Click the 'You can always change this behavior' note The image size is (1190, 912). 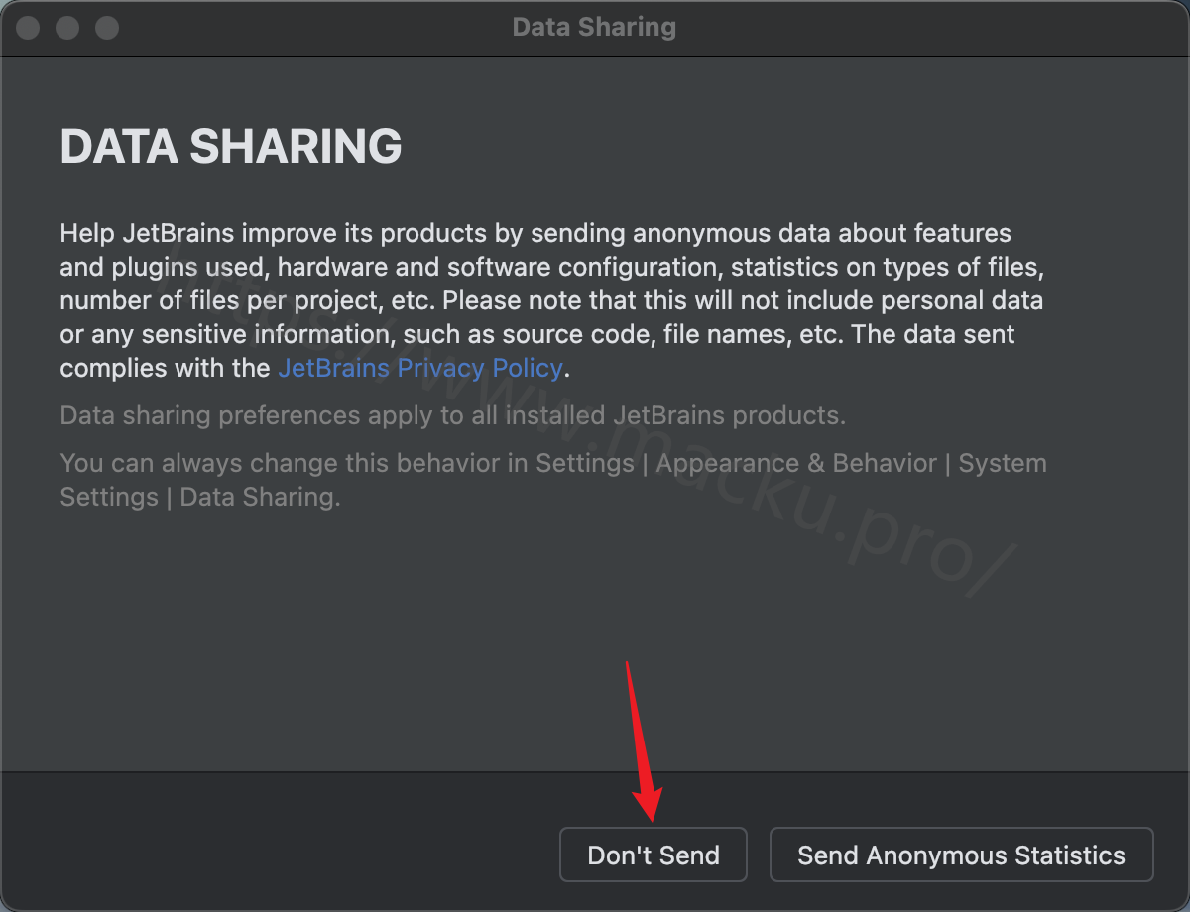tap(553, 480)
